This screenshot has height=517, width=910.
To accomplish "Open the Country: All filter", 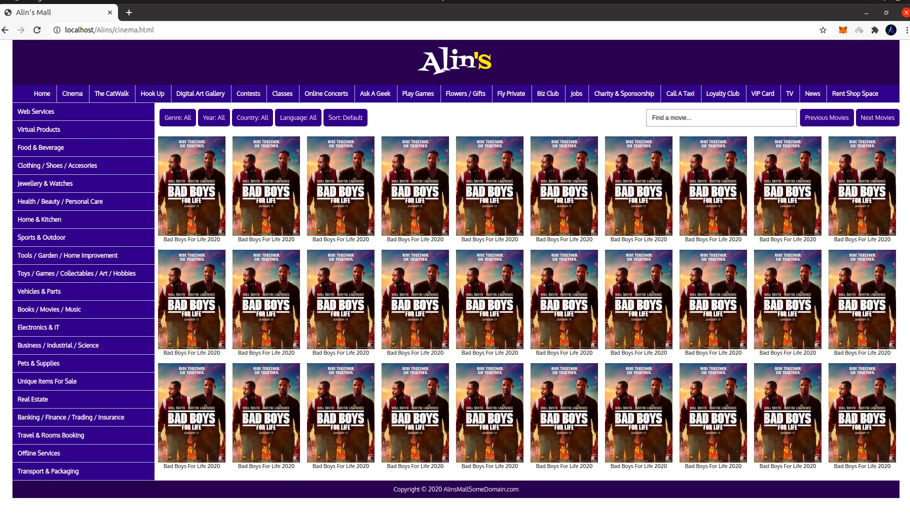I will (252, 118).
